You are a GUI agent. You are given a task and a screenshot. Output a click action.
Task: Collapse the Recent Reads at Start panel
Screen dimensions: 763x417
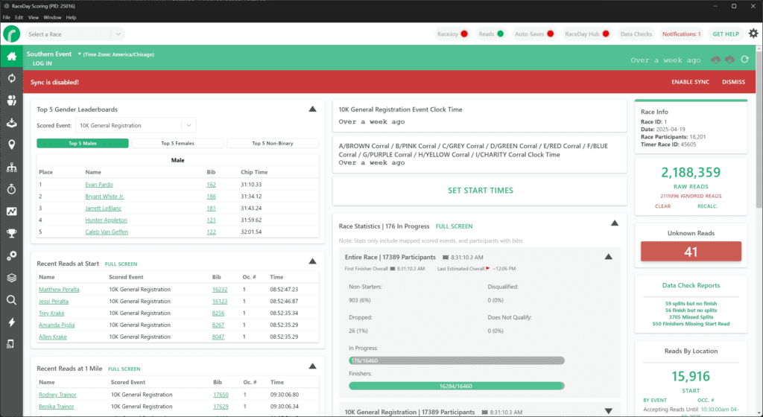tap(312, 261)
